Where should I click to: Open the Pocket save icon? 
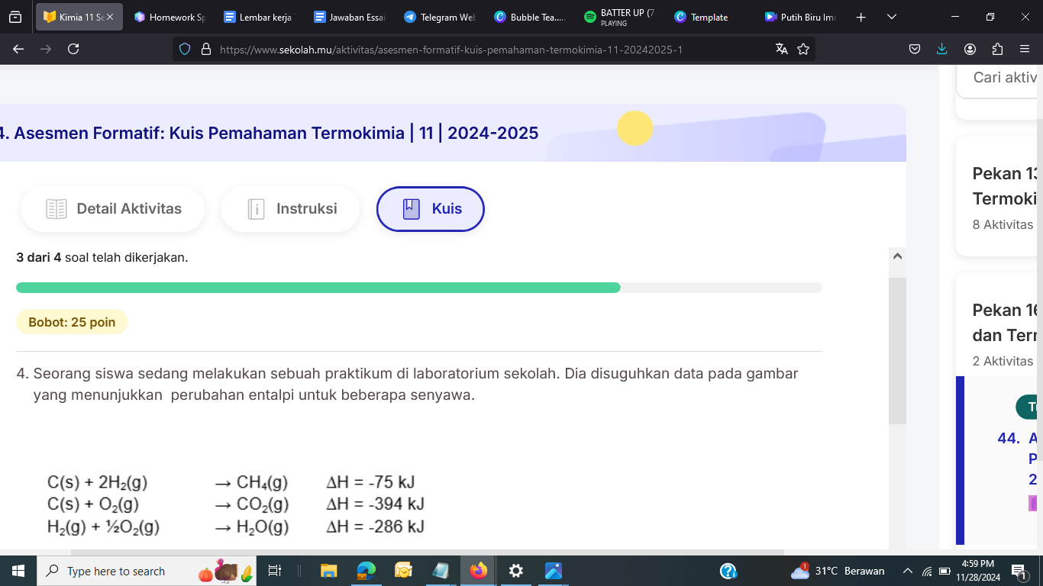(915, 49)
